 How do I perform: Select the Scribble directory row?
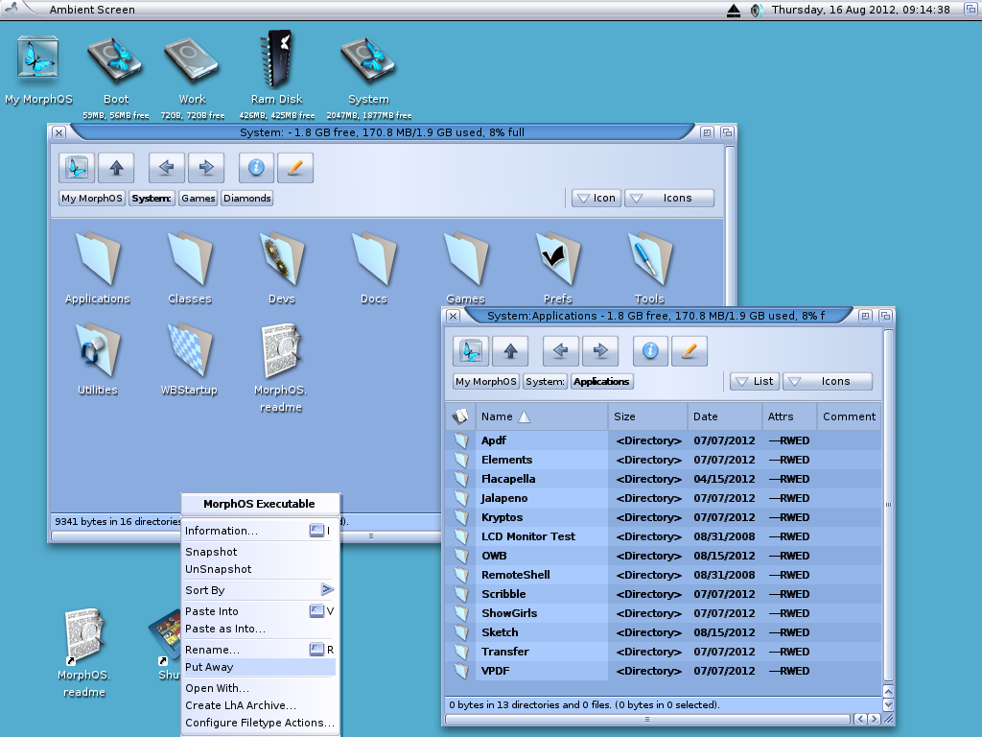pyautogui.click(x=664, y=594)
